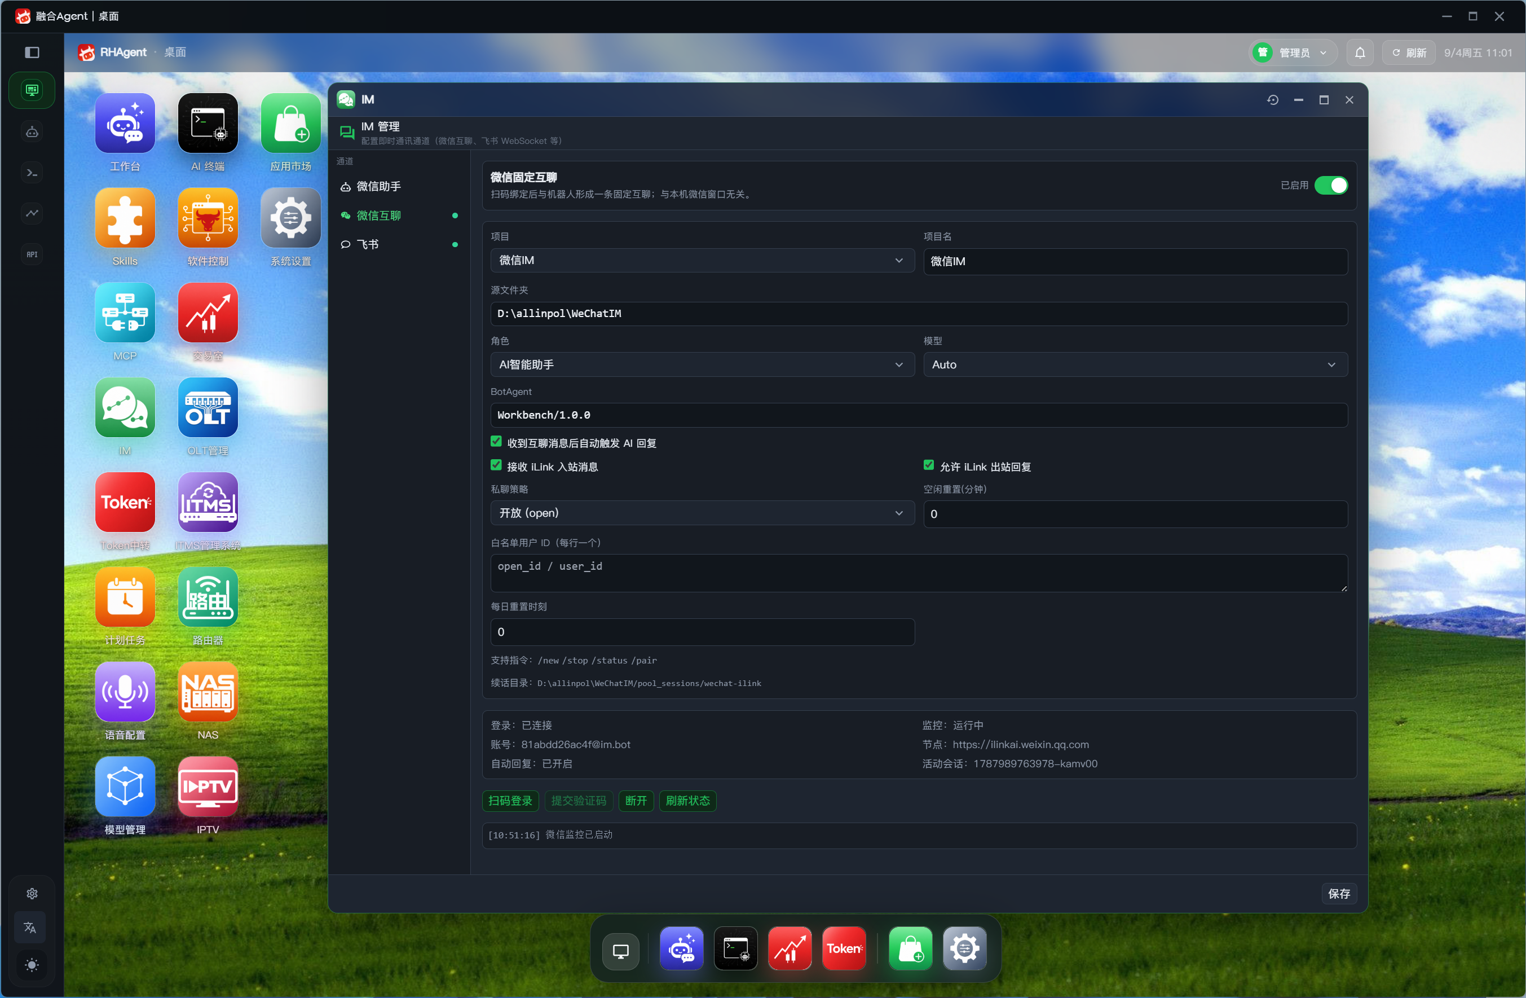Click the system settings gear in dock
The width and height of the screenshot is (1526, 998).
[x=964, y=949]
